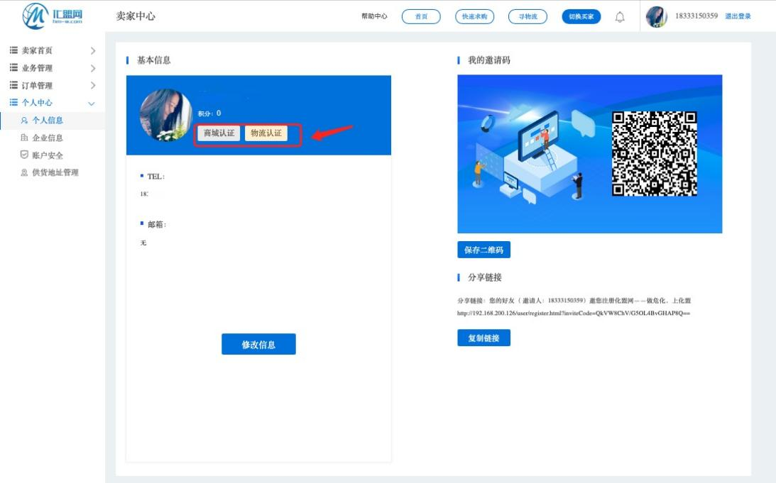Image resolution: width=776 pixels, height=483 pixels.
Task: Click the 邮箱 label
Action: point(157,224)
